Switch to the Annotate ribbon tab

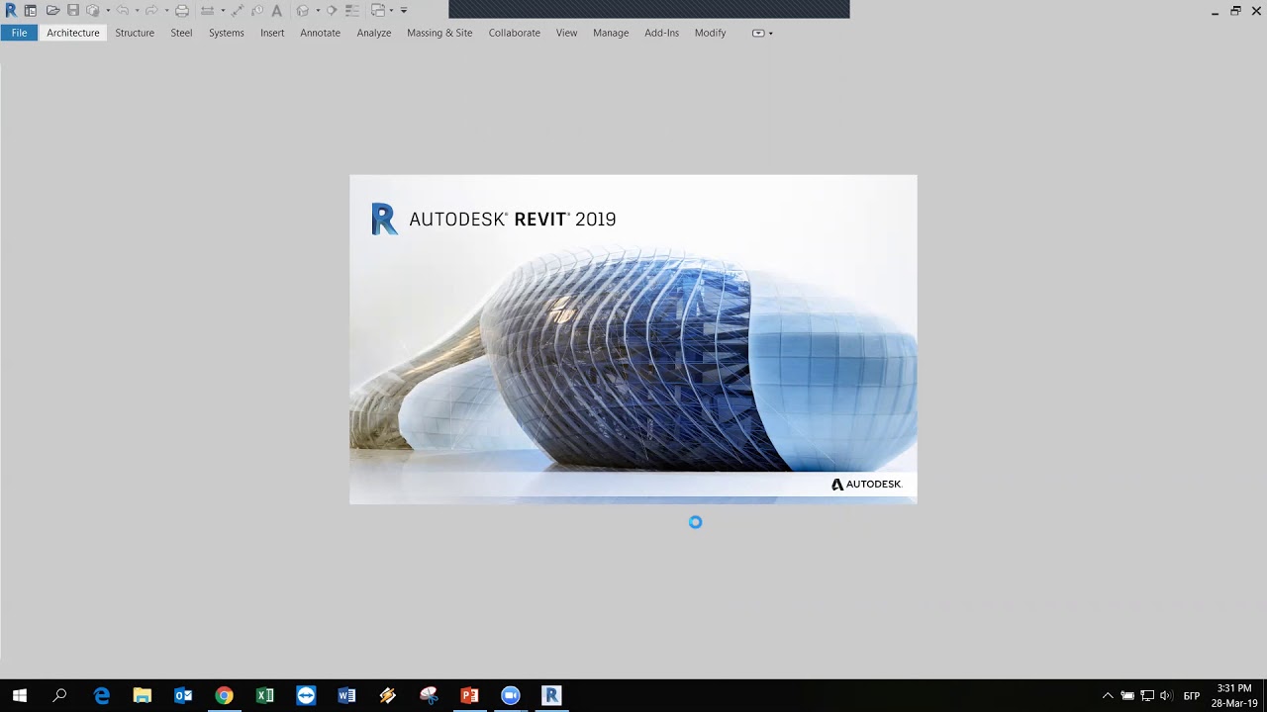coord(320,33)
